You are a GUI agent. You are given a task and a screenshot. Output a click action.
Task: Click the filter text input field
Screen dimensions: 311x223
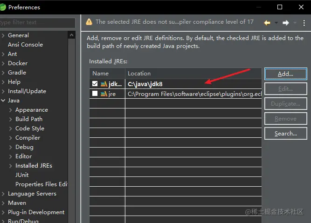[37, 22]
